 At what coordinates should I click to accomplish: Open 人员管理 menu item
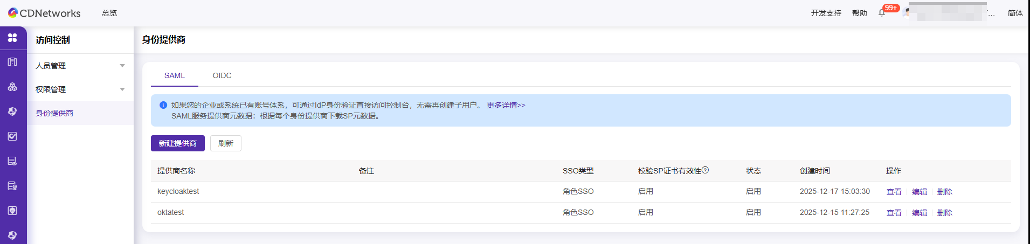[80, 66]
